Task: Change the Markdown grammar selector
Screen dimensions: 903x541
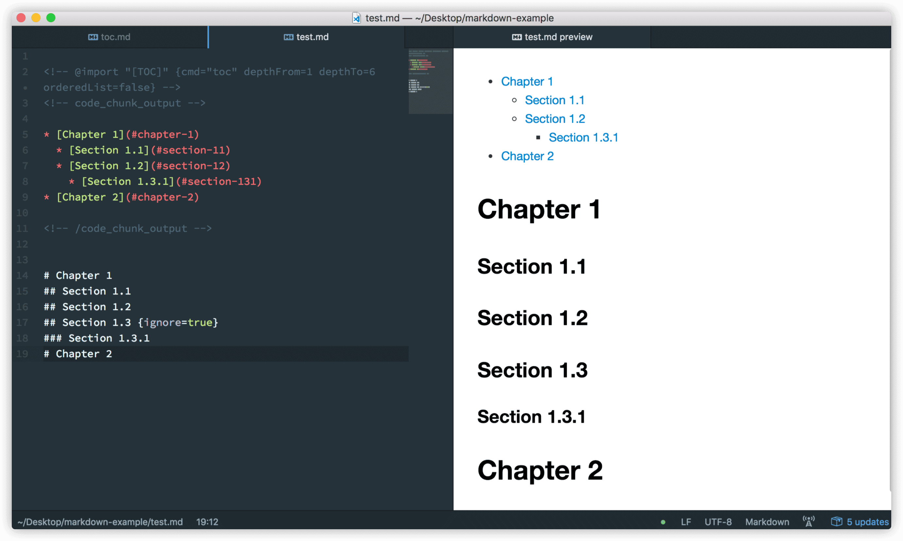Action: pyautogui.click(x=767, y=522)
